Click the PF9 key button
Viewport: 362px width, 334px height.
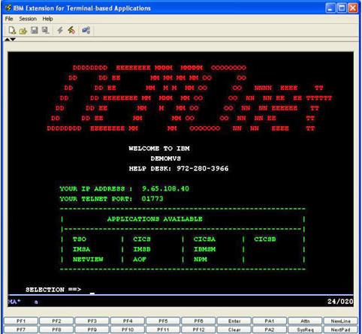tap(92, 329)
